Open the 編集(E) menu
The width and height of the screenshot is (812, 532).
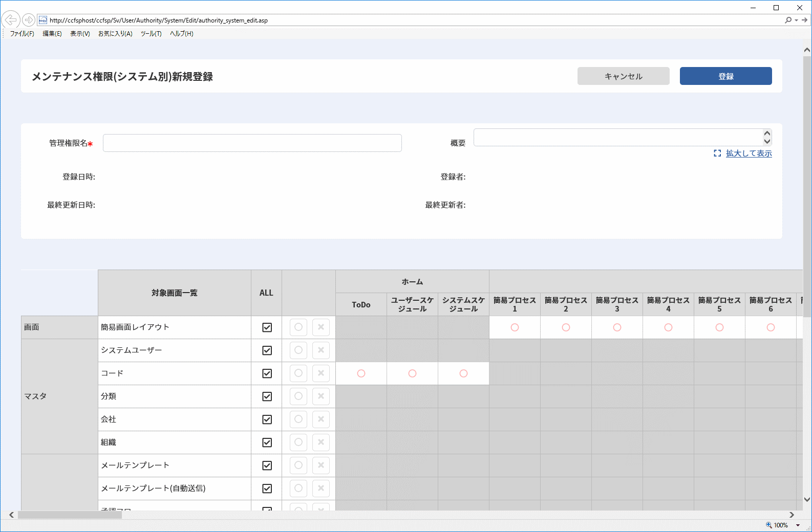tap(52, 34)
